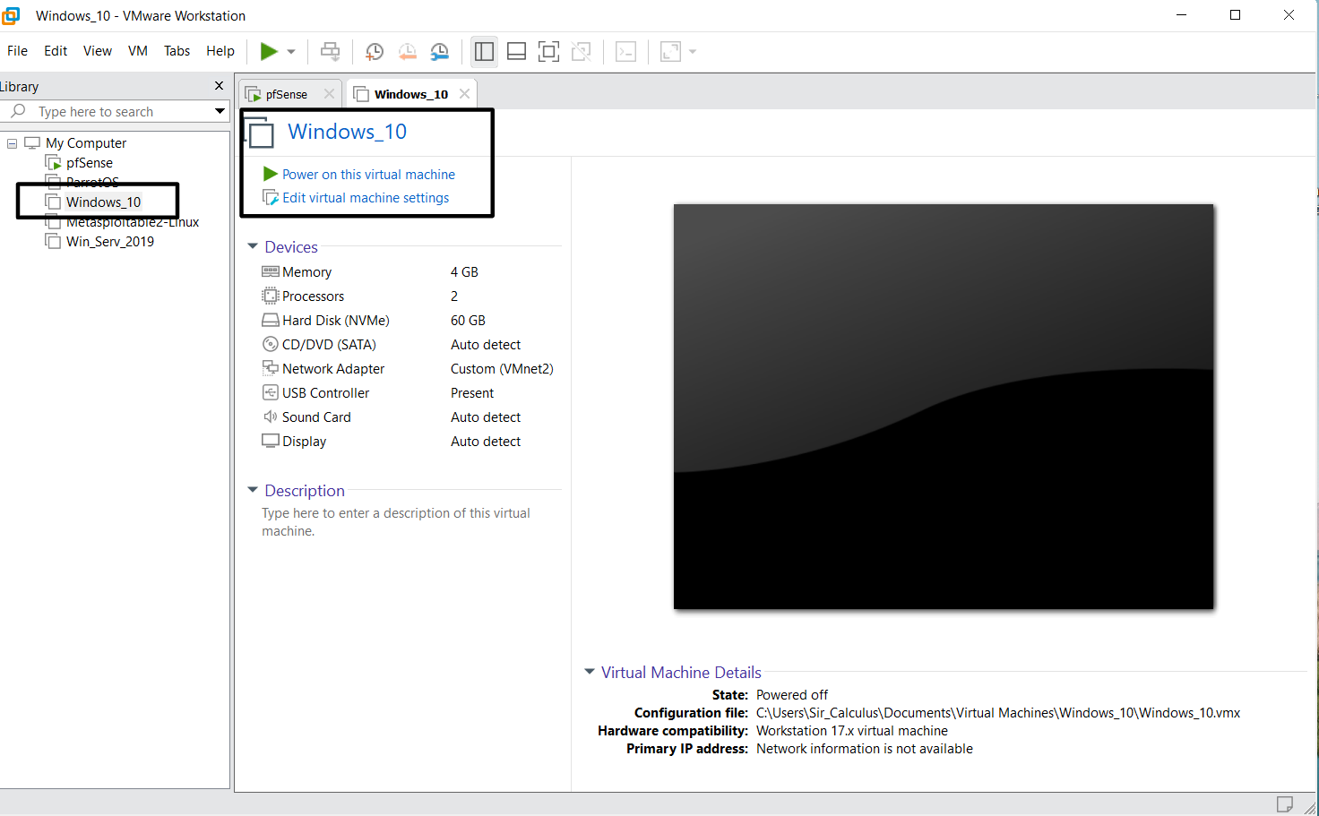Viewport: 1319px width, 816px height.
Task: Open CD/DVD (SATA) device settings
Action: point(329,345)
